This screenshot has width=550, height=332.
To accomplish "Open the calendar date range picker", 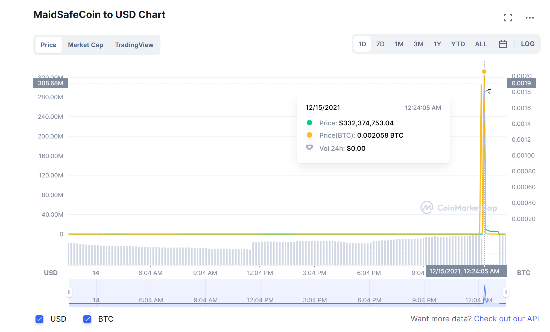I will coord(503,44).
